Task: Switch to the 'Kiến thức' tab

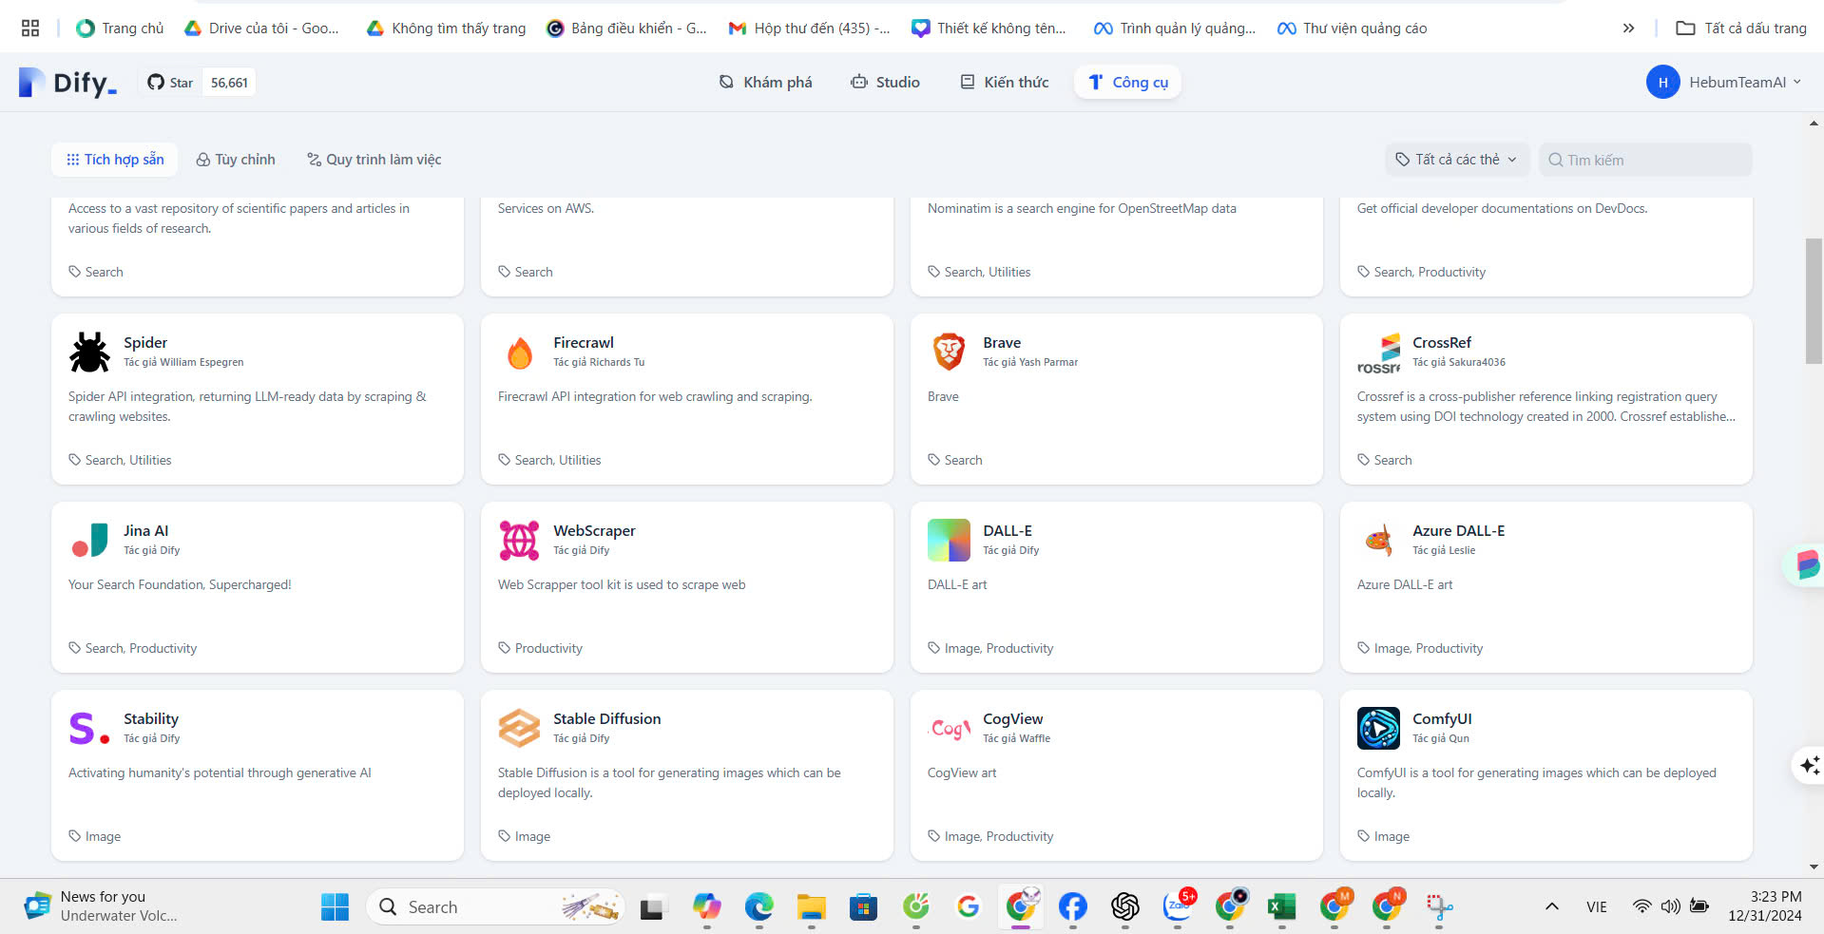Action: pos(1005,83)
